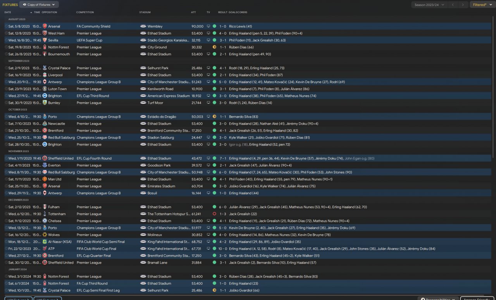The height and width of the screenshot is (300, 496).
Task: Click the TV icon in the Sevilla row
Action: click(208, 40)
